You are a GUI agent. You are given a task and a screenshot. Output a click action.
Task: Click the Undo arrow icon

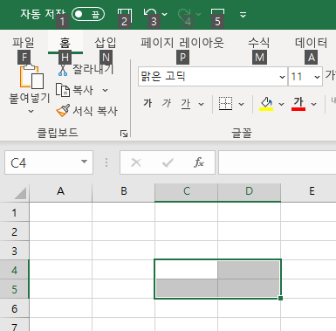(x=150, y=14)
